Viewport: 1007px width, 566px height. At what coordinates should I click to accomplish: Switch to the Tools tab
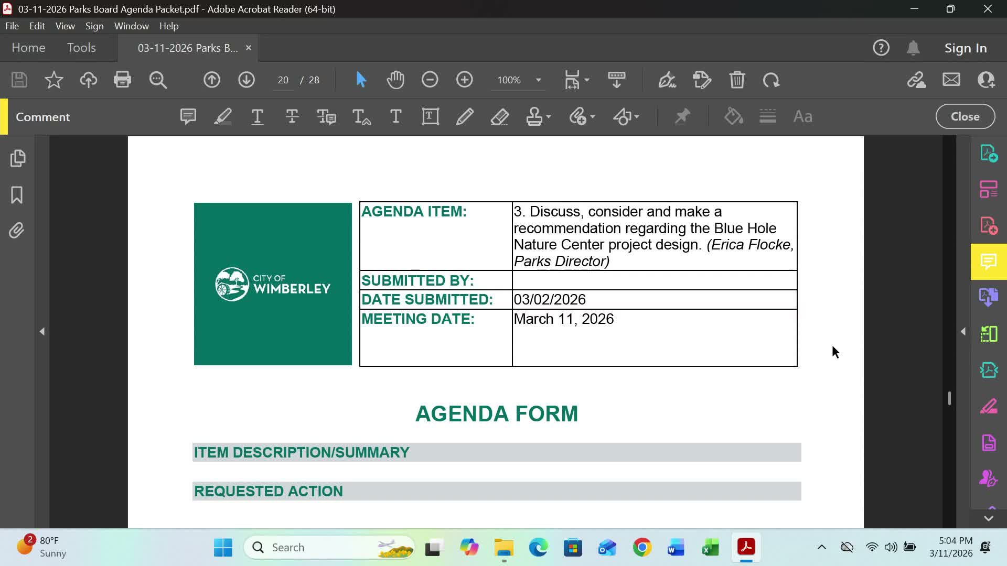[x=81, y=48]
